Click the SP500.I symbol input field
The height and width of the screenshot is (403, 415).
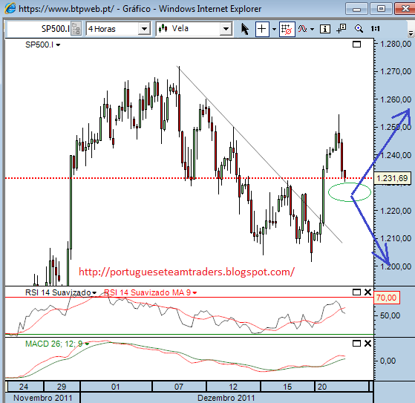pyautogui.click(x=39, y=29)
